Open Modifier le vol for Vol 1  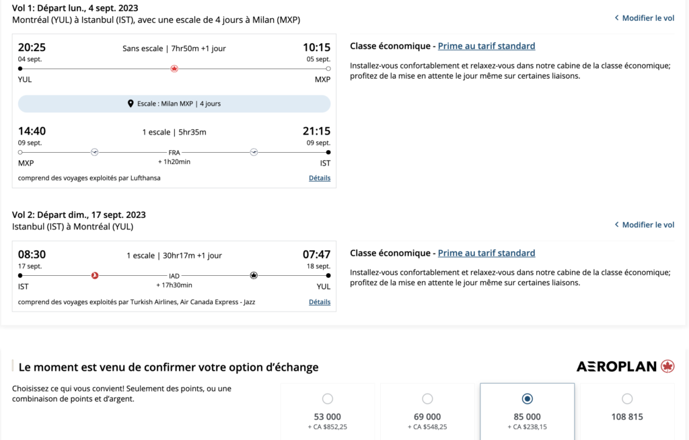tap(648, 18)
